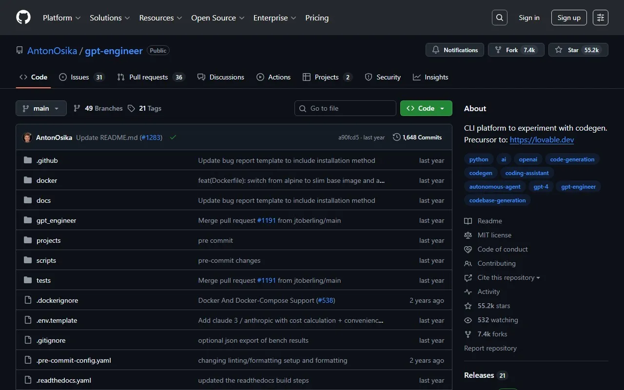Screen dimensions: 624x390
Task: Click the green commit status checkmark
Action: [173, 137]
